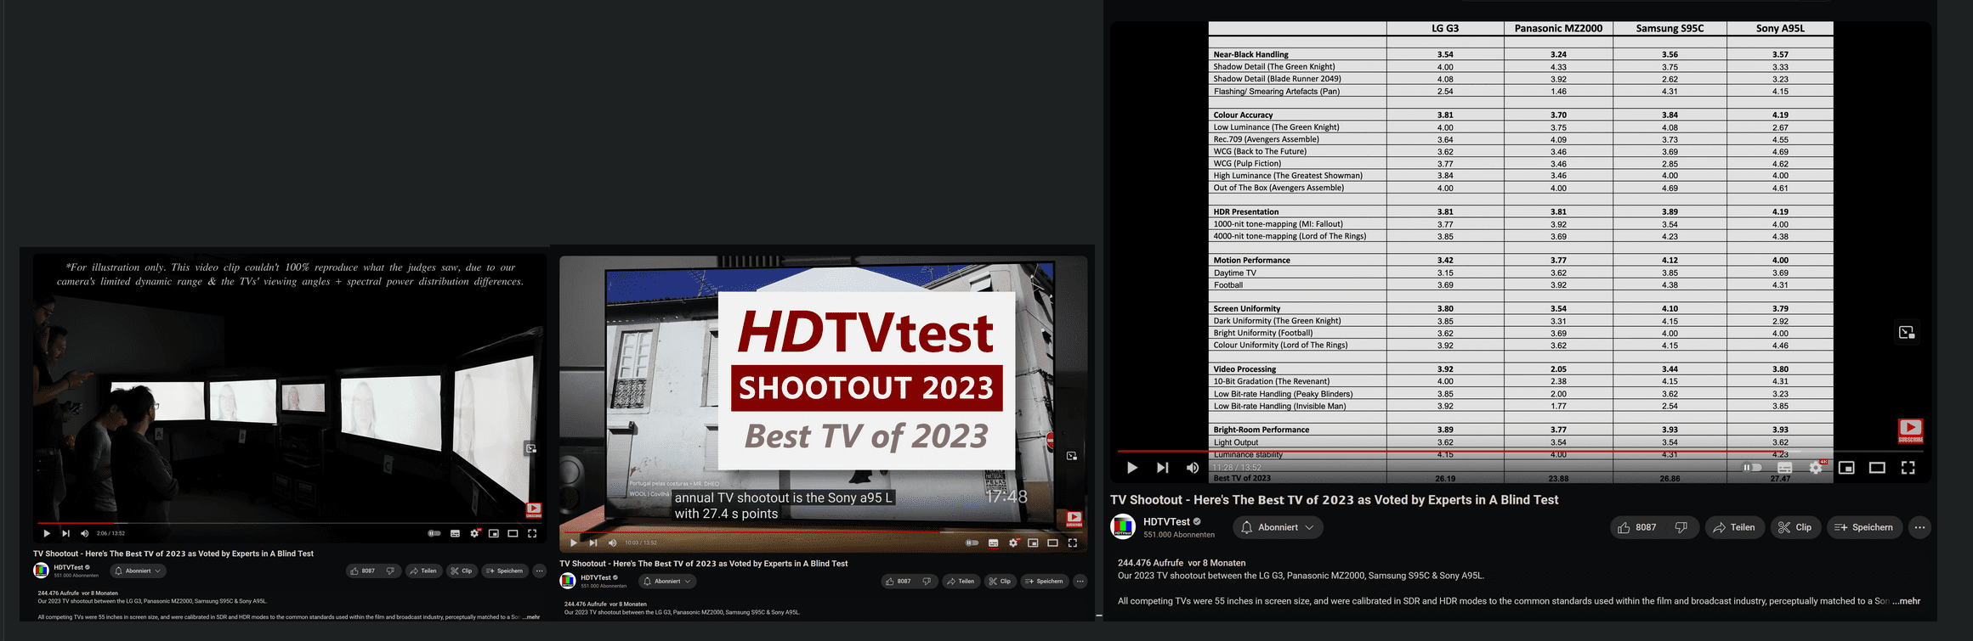This screenshot has width=1973, height=641.
Task: Like the 11:28 video (8087 thumbs up)
Action: pos(1637,527)
